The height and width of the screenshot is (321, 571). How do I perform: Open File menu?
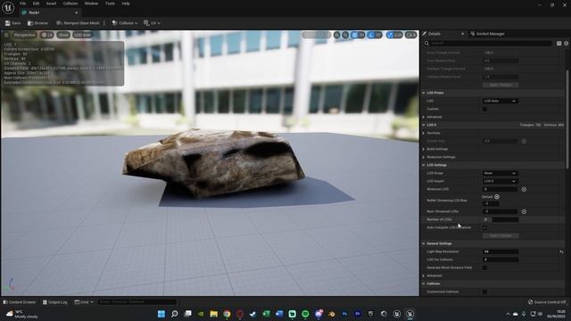22,4
